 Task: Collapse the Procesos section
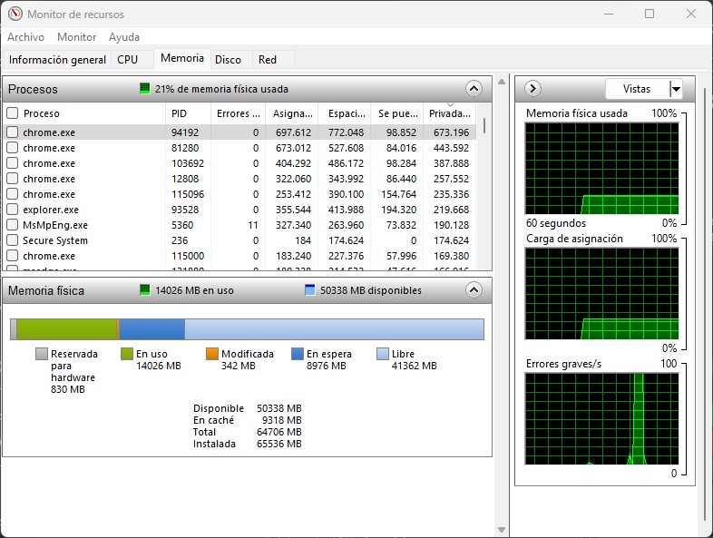pos(474,88)
